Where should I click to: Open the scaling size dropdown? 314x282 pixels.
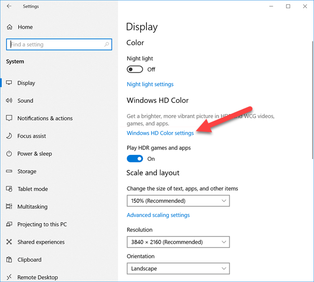click(x=178, y=201)
